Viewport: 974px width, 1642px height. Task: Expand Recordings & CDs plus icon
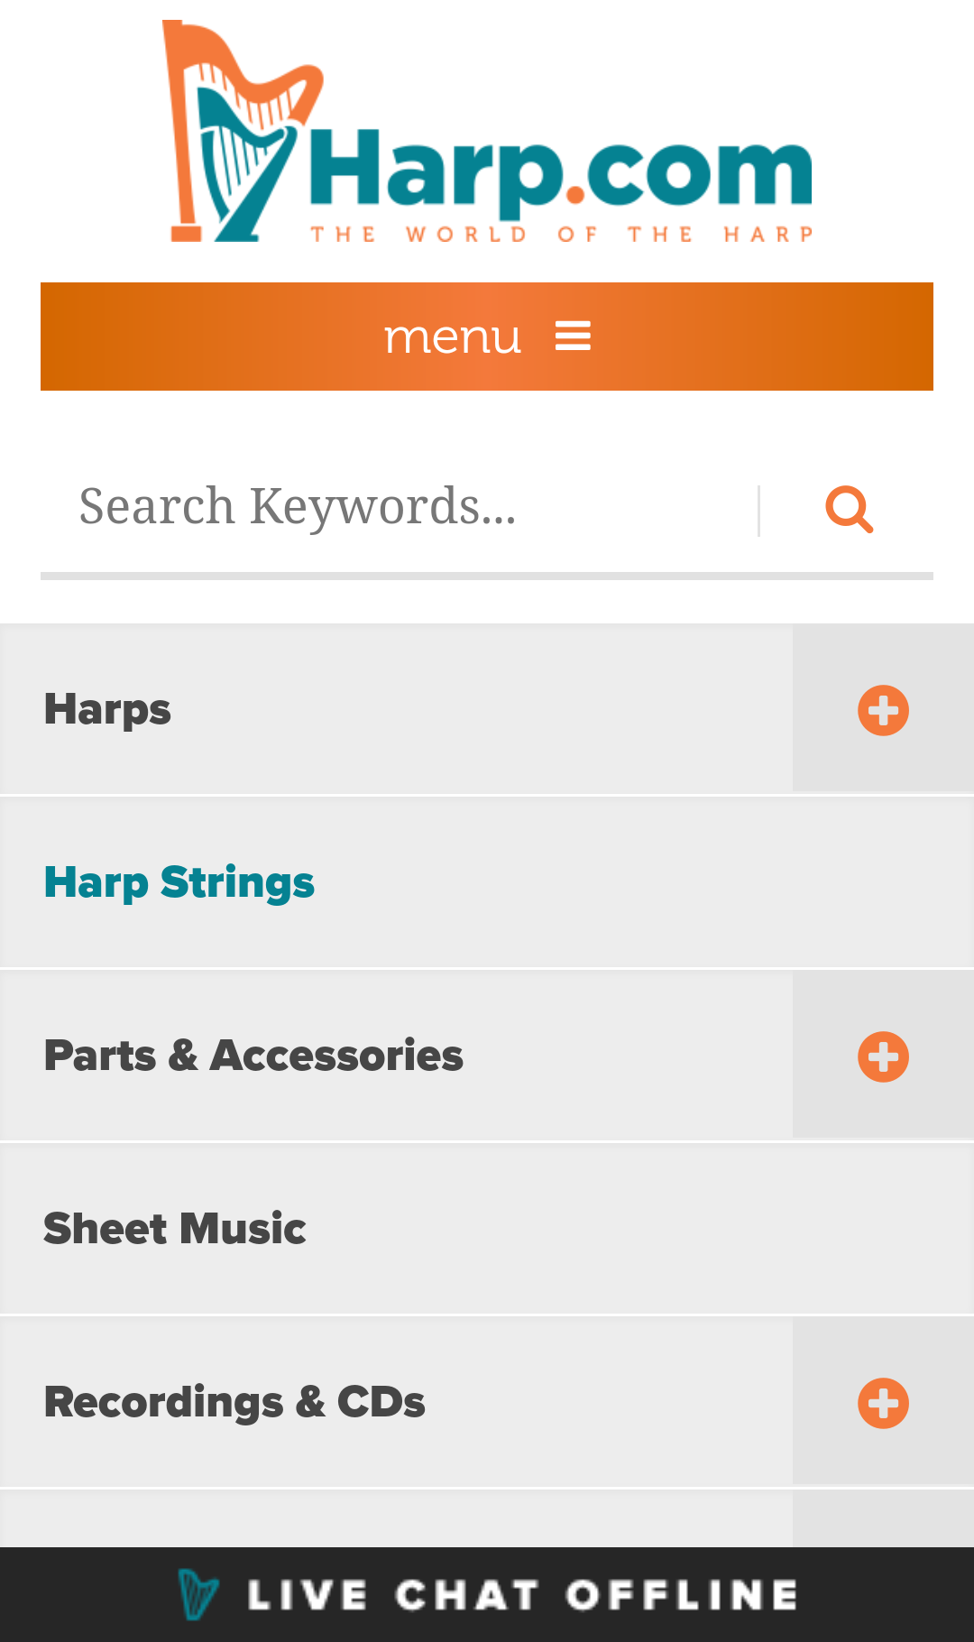coord(883,1403)
